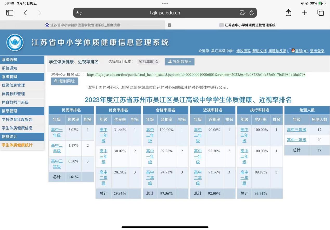The height and width of the screenshot is (230, 330).
Task: Close the current tab using the x icon
Action: pyautogui.click(x=170, y=25)
